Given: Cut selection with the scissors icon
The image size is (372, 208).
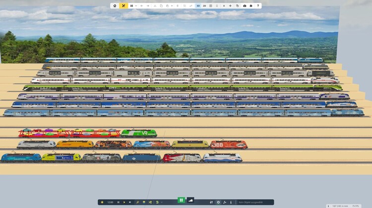Looking at the screenshot, I should coord(155,5).
